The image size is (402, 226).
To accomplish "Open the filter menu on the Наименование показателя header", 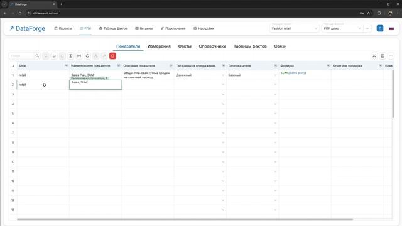I will [119, 65].
